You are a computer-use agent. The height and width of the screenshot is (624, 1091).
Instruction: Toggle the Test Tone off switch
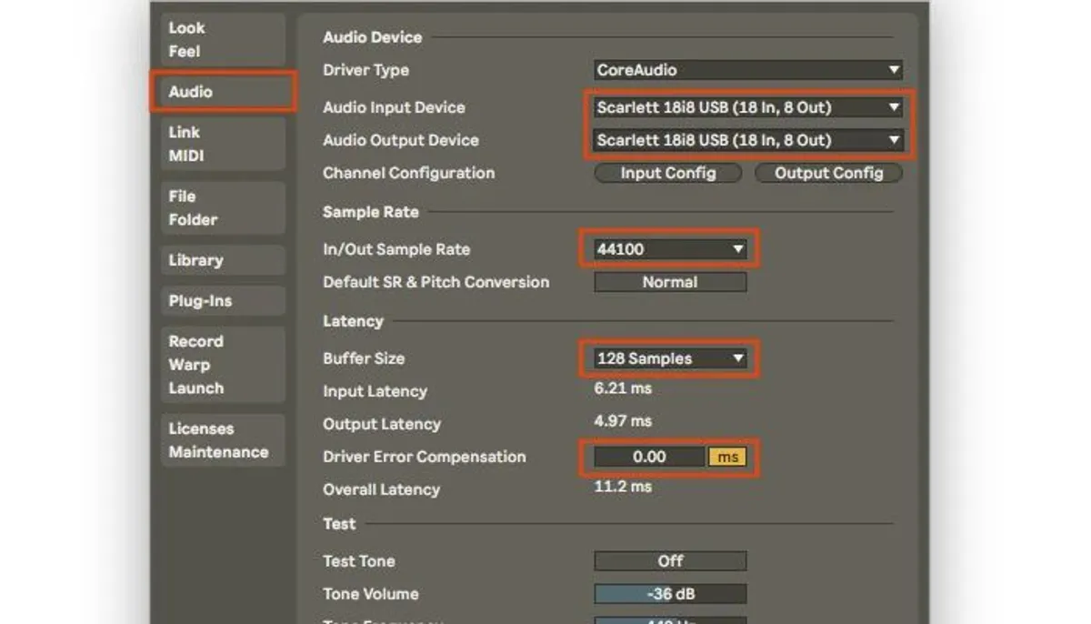click(x=669, y=560)
